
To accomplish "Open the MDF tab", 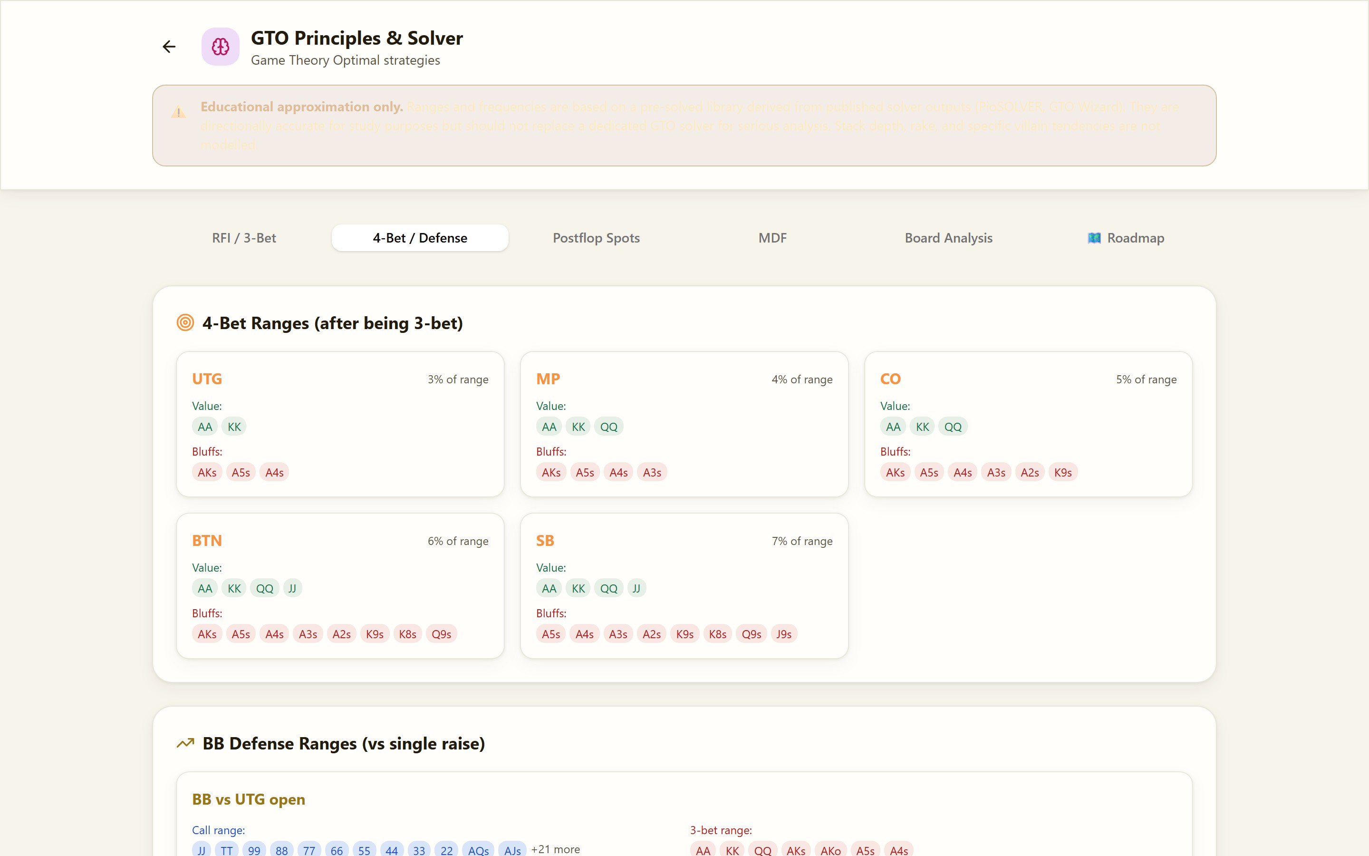I will tap(772, 238).
